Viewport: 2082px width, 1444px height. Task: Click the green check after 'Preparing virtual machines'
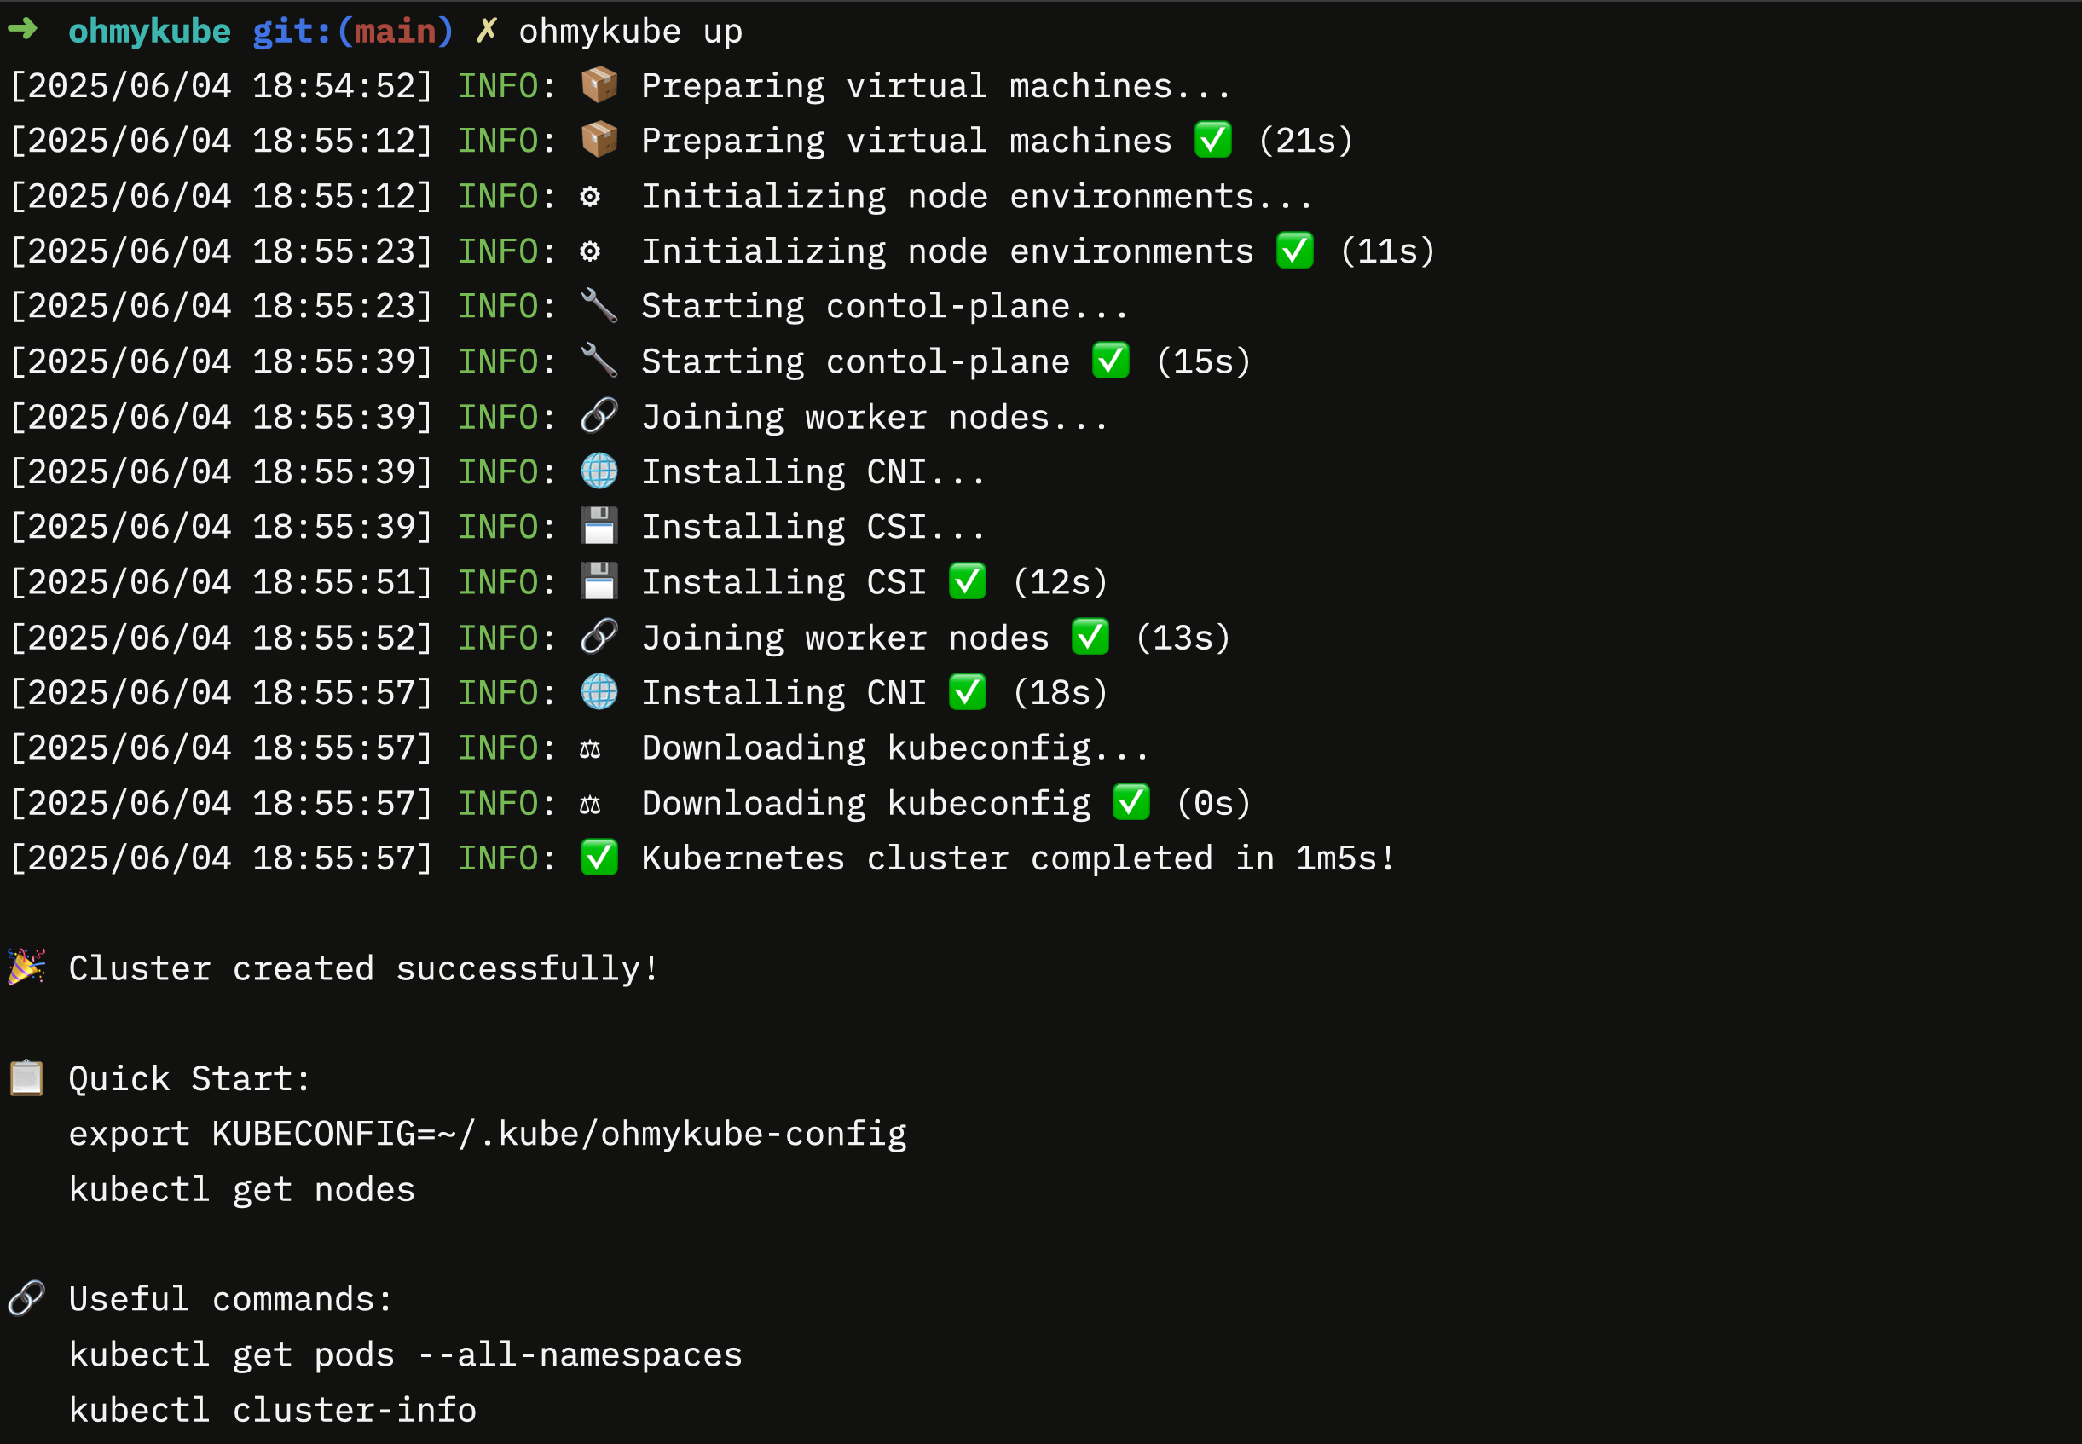1213,141
